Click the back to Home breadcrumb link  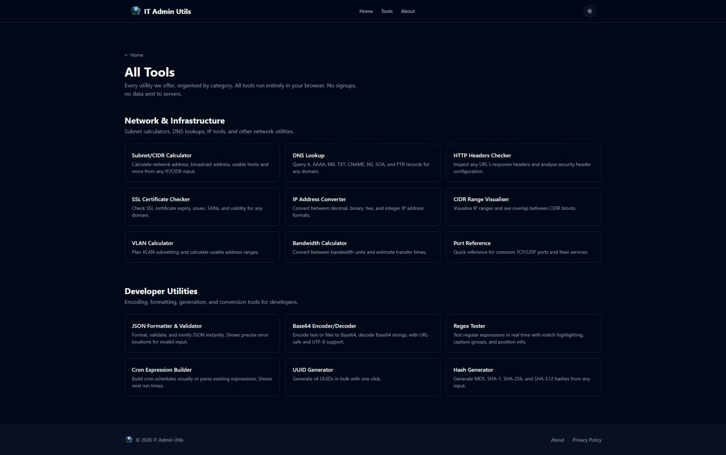(x=134, y=55)
